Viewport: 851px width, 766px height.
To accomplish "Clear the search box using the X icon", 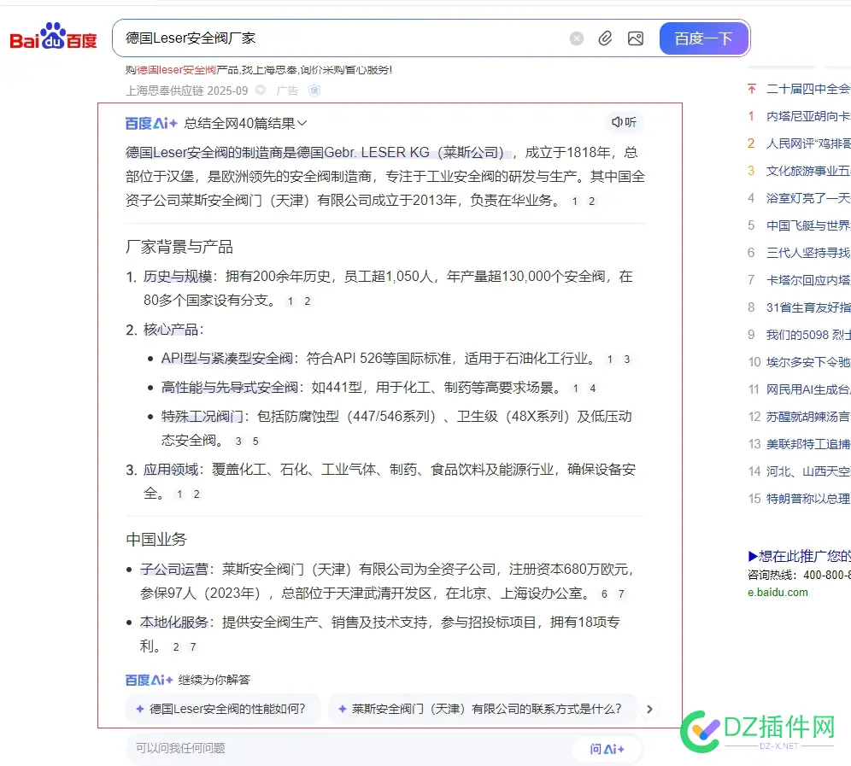I will pos(577,38).
